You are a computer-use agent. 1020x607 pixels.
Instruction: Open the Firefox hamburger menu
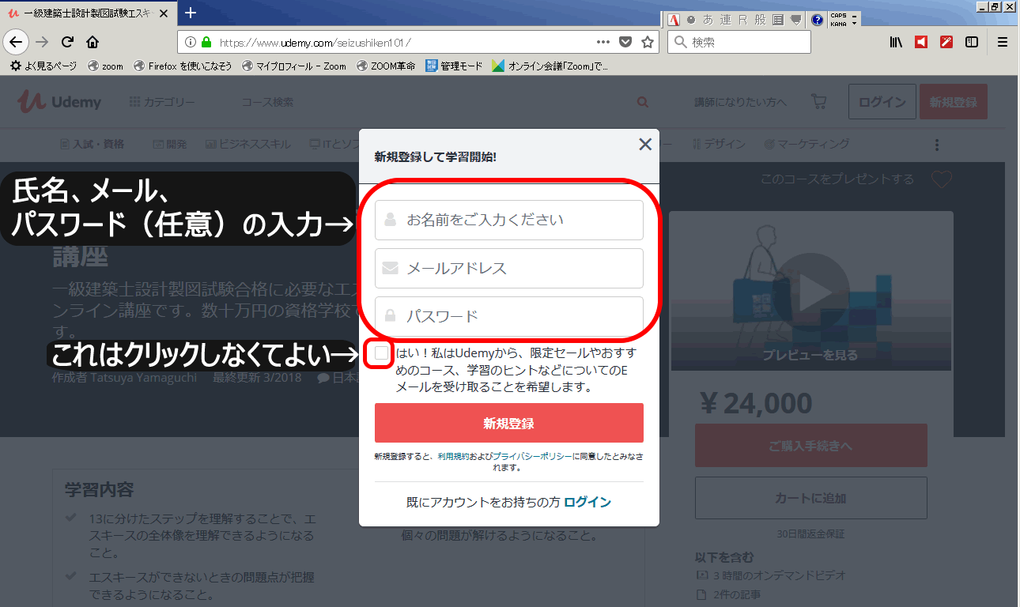click(x=1003, y=42)
